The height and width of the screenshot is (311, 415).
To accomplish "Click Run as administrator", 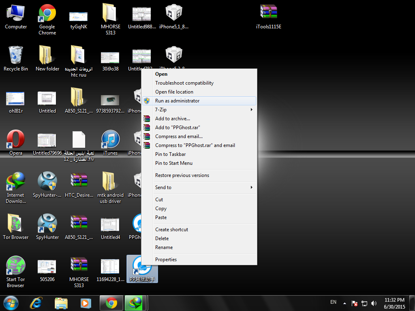I will tap(199, 101).
